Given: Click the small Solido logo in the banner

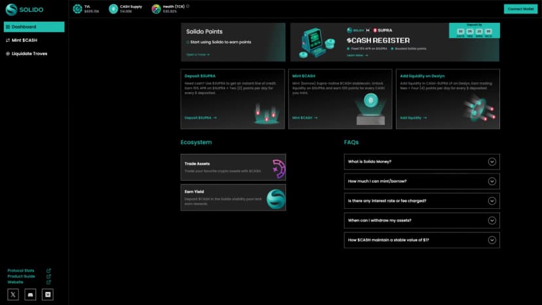Looking at the screenshot, I should (x=355, y=30).
